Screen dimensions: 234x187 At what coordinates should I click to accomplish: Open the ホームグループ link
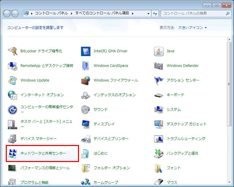pyautogui.click(x=106, y=182)
